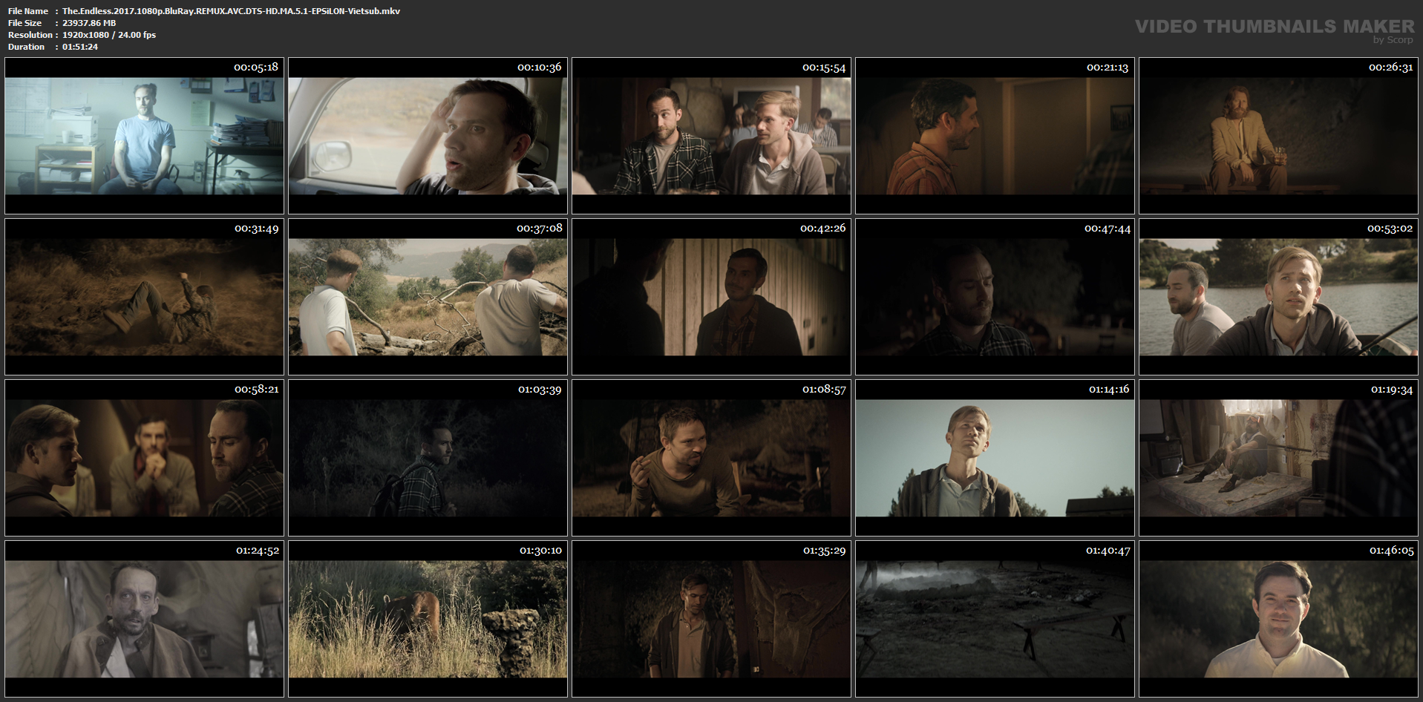Select the thumbnail at 01:24:52
1423x702 pixels.
tap(144, 619)
